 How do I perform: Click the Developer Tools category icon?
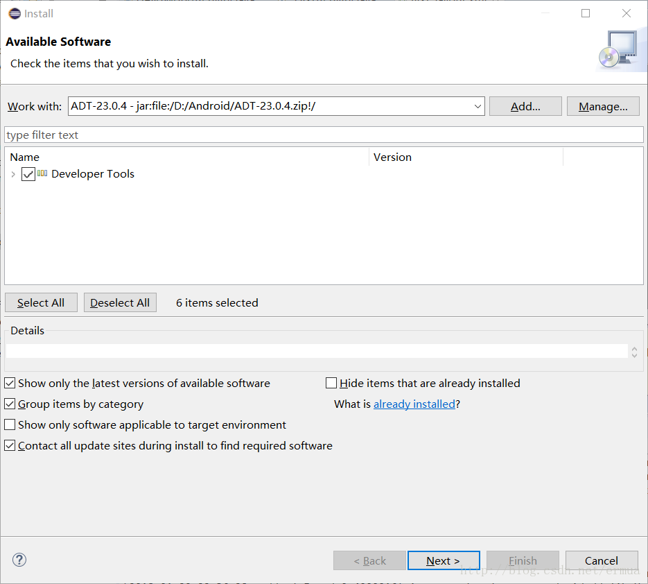[43, 173]
